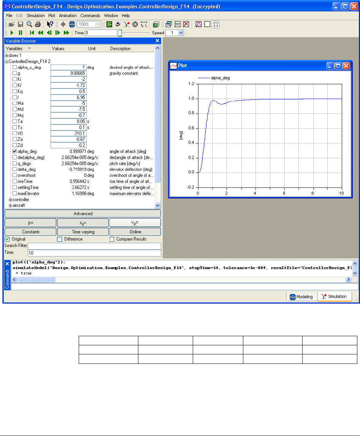Step forward one frame button
The image size is (360, 436).
58,33
